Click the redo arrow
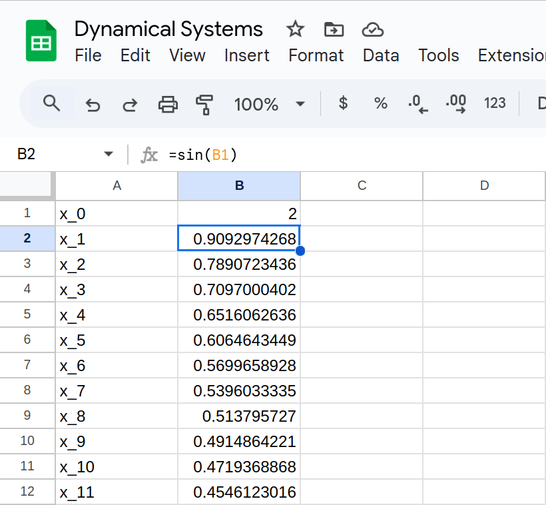This screenshot has height=505, width=546. pos(130,104)
